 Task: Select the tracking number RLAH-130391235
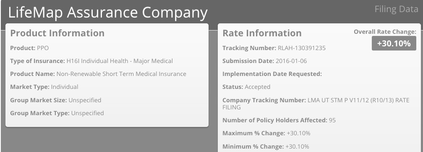click(302, 48)
